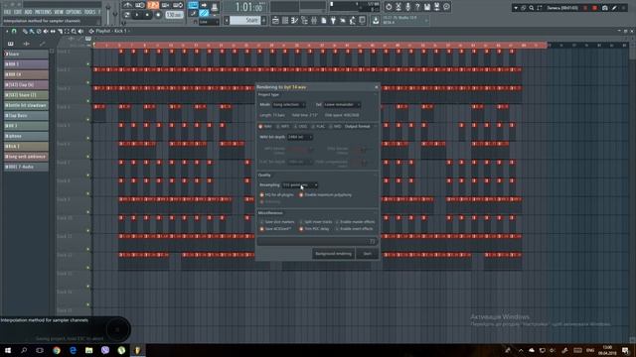Open the EDIT menu
Image resolution: width=636 pixels, height=357 pixels.
[18, 12]
